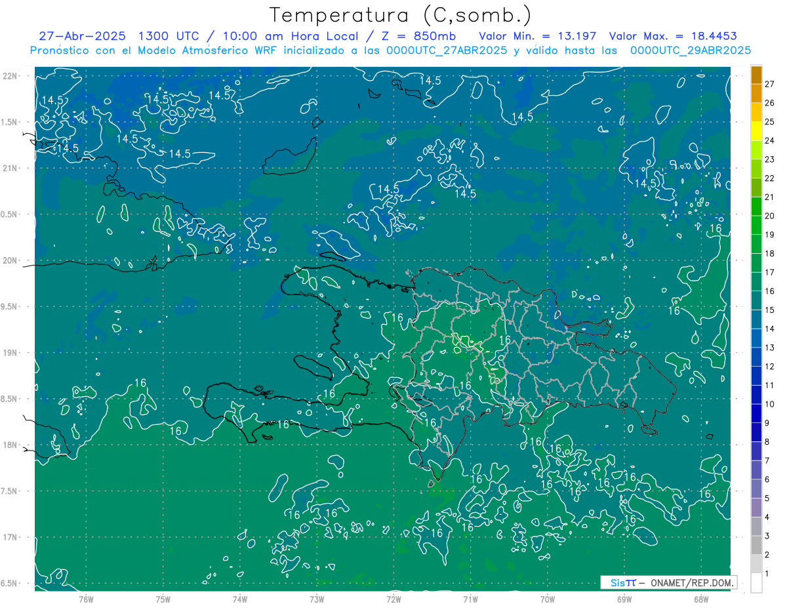Viewport: 787px width, 608px height.
Task: Click the purple swatch between 4 and 5
Action: [x=756, y=508]
